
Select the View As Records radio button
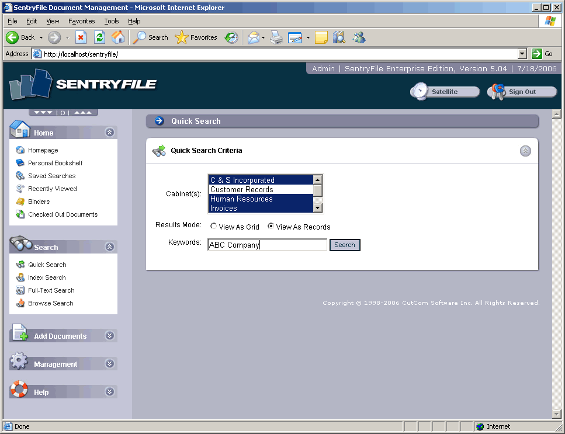tap(271, 227)
